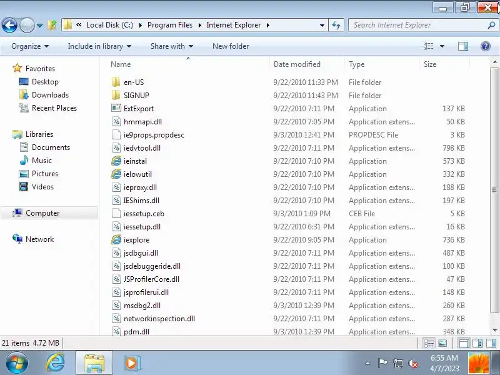This screenshot has width=500, height=375.
Task: Open the Share with menu
Action: (x=172, y=46)
